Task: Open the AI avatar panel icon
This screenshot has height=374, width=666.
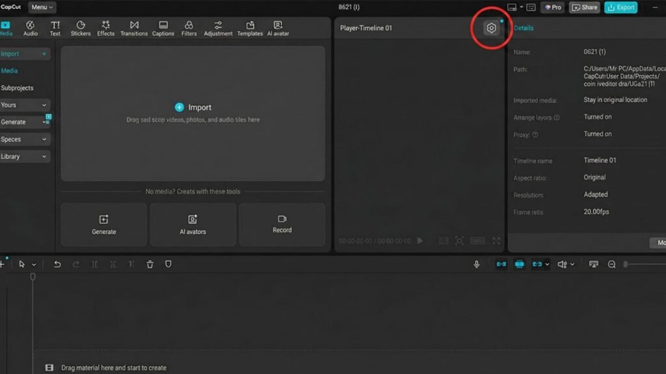Action: pyautogui.click(x=278, y=28)
